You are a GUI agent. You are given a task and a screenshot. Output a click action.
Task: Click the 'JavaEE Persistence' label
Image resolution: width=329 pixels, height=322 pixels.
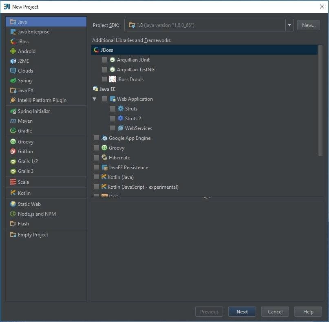[128, 168]
